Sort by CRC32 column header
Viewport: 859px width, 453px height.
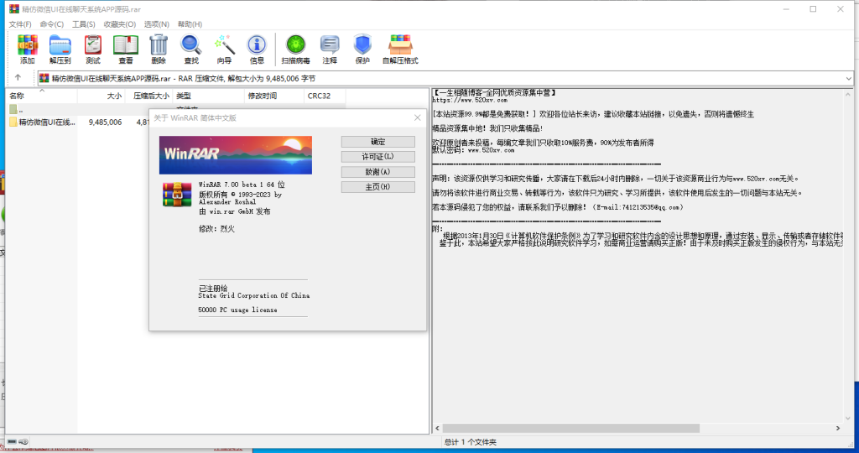(325, 96)
